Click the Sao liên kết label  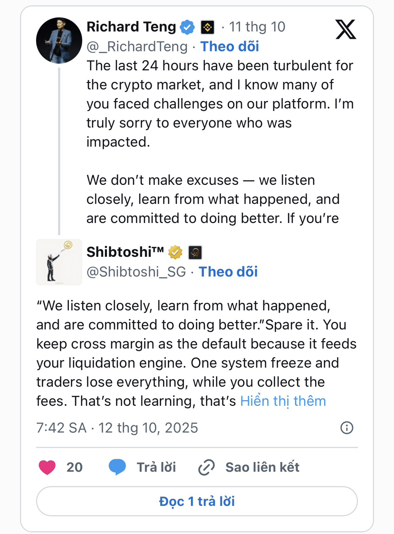262,467
